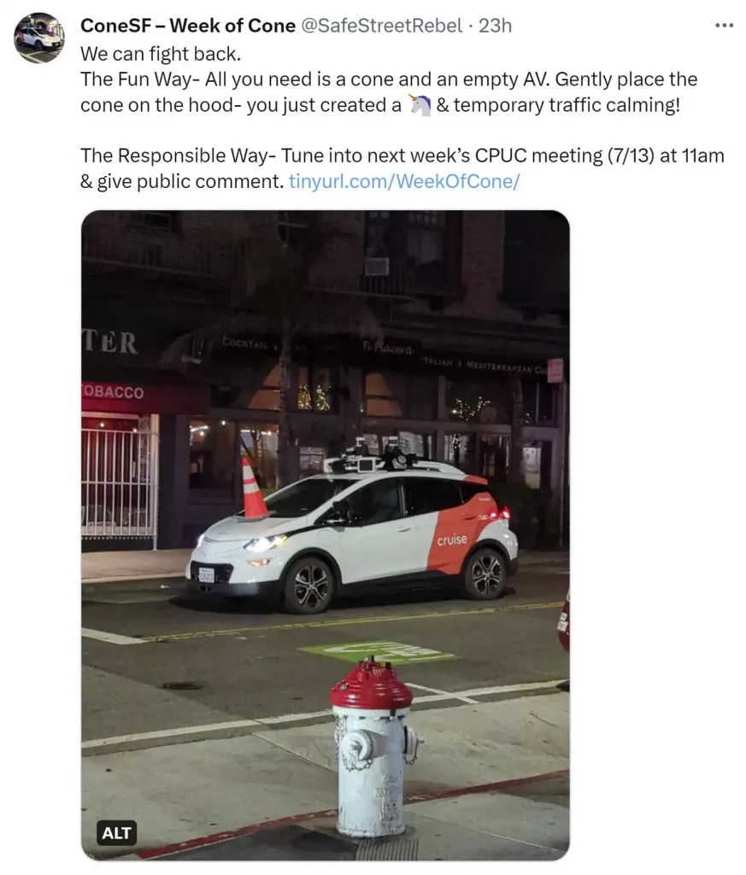Click the ALT badge on the photo

click(x=116, y=832)
